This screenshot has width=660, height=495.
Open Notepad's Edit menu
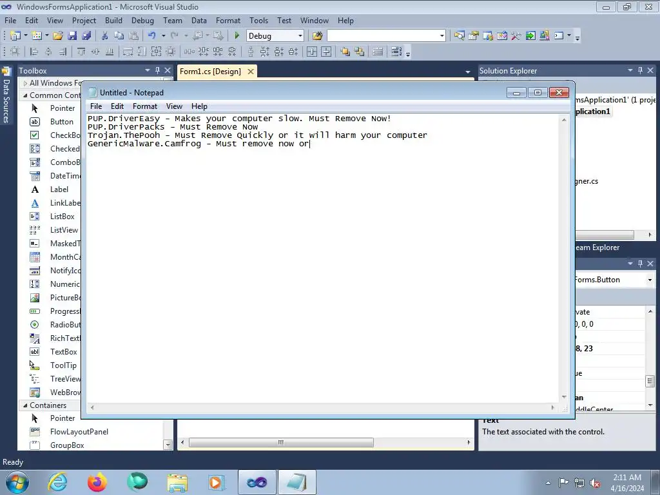click(117, 106)
